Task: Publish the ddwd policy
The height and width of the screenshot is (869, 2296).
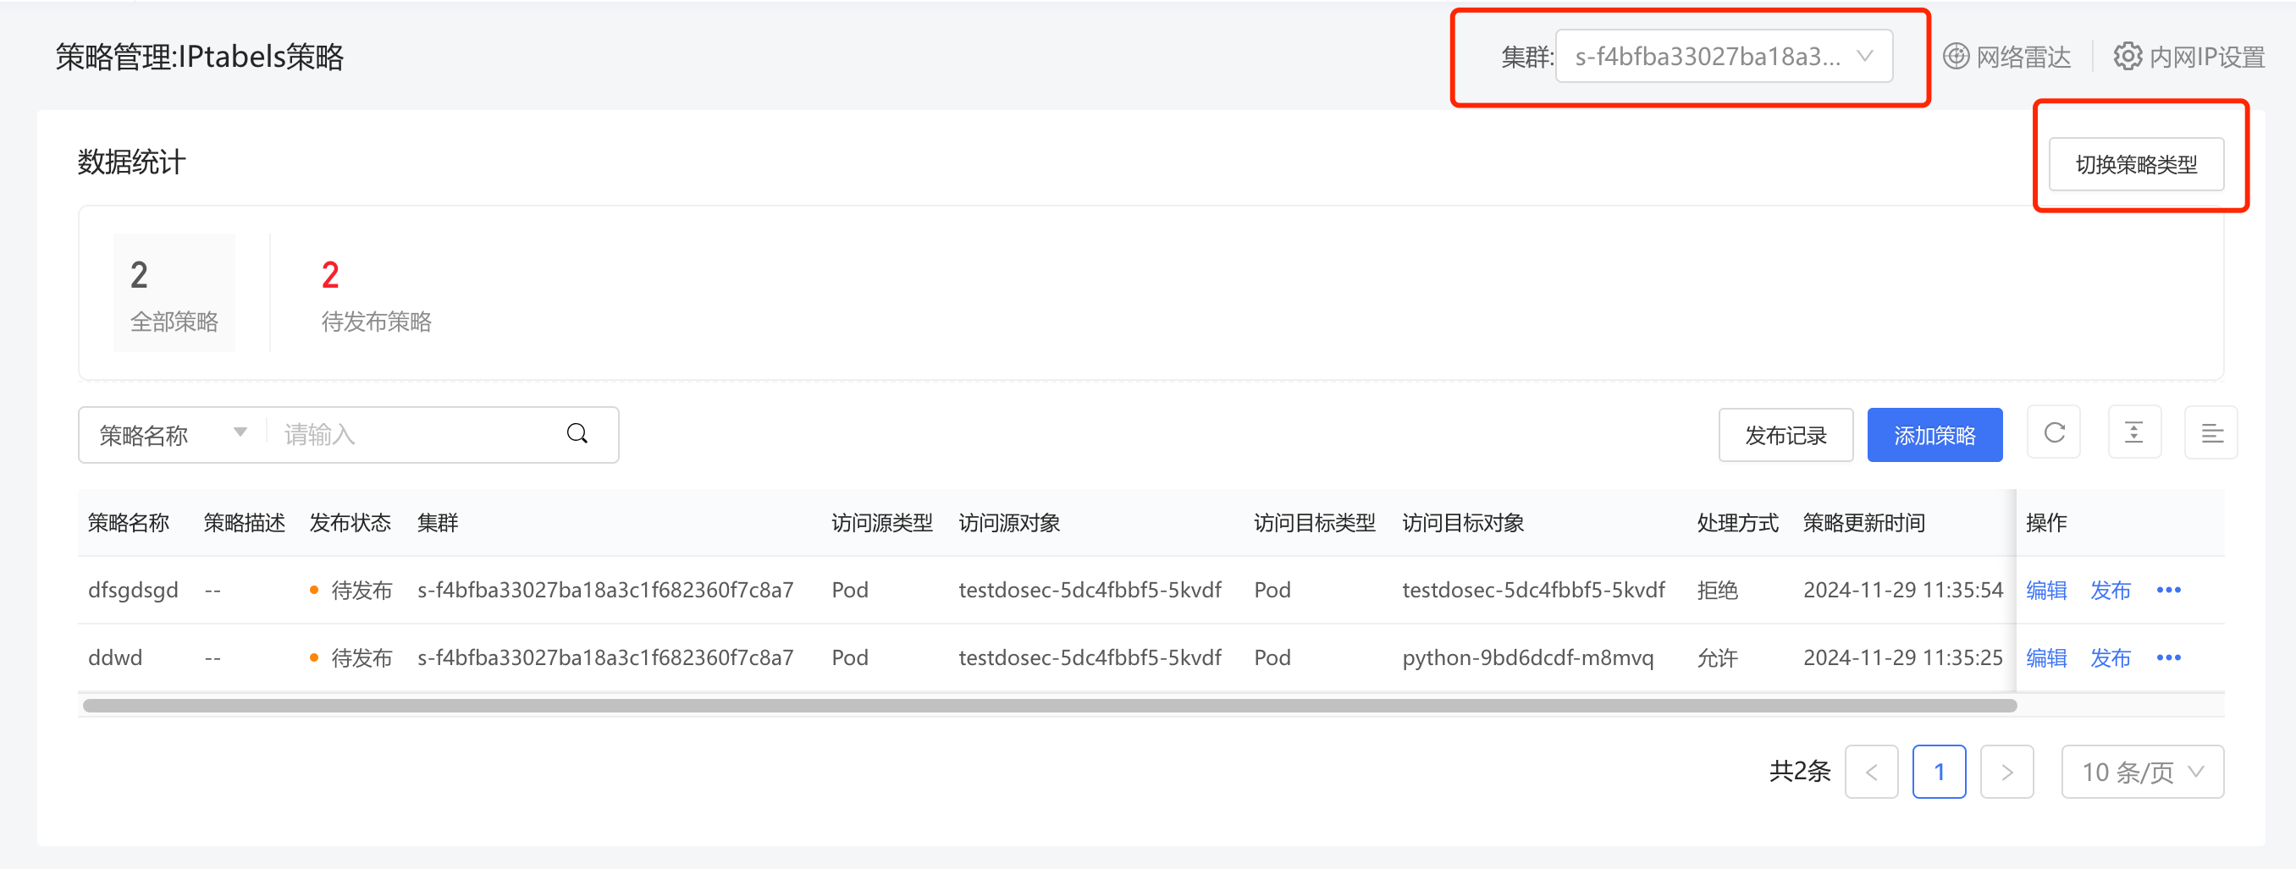Action: 2110,657
